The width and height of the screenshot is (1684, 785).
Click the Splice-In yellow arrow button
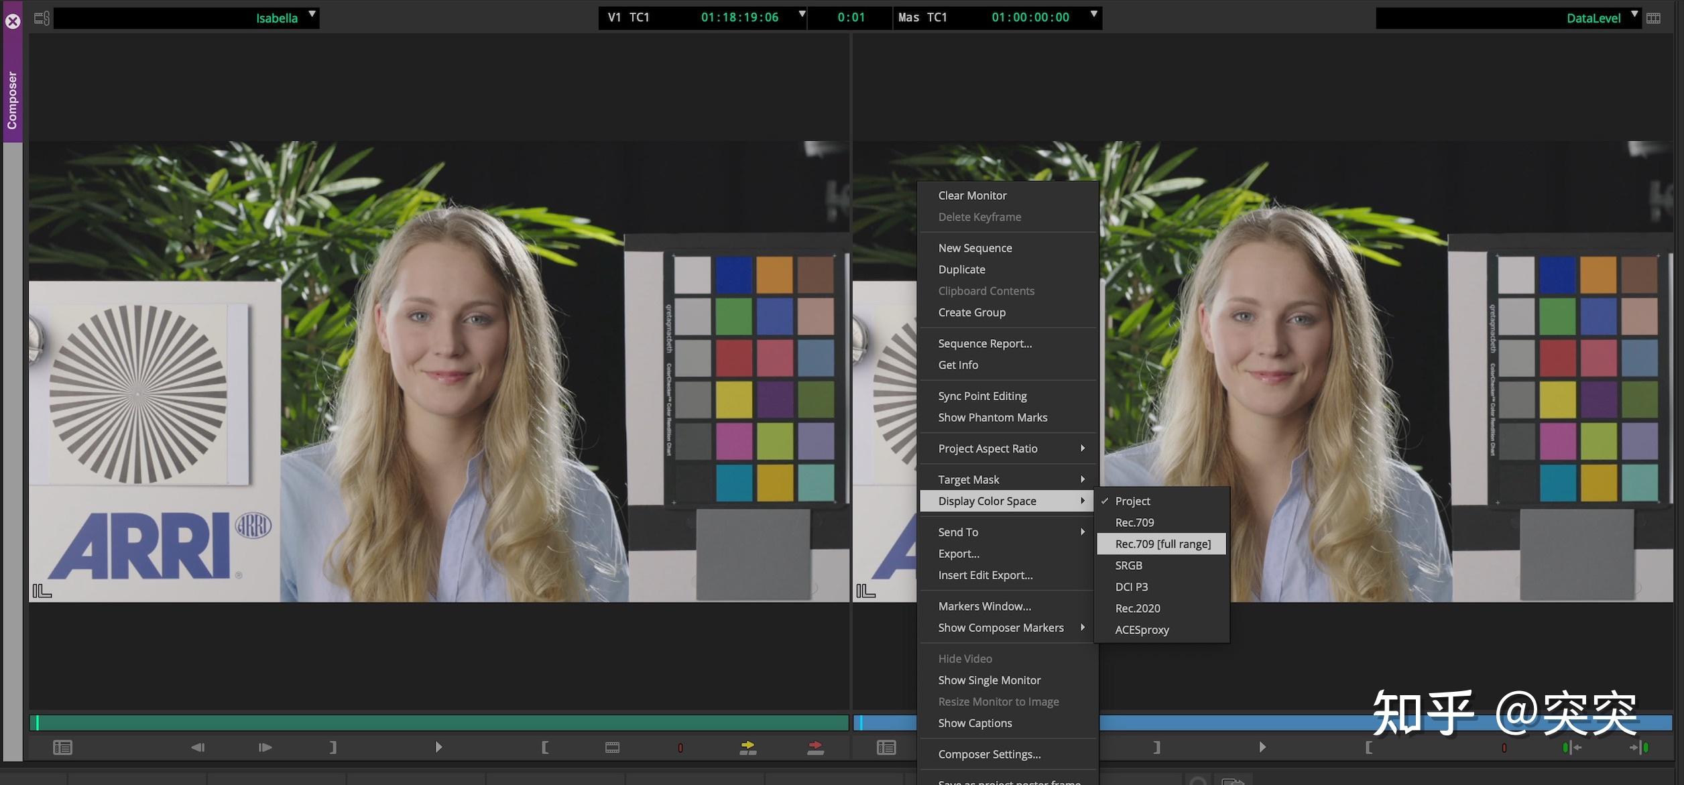coord(747,747)
